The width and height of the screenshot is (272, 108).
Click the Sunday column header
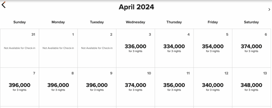(x=20, y=22)
